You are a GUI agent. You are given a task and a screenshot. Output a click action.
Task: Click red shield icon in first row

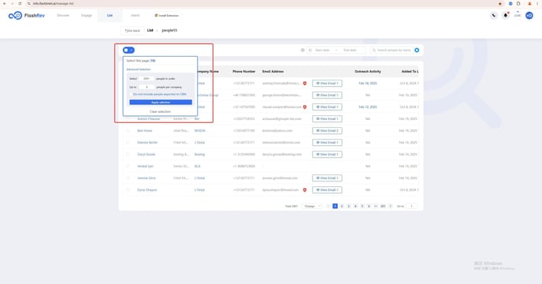click(305, 83)
